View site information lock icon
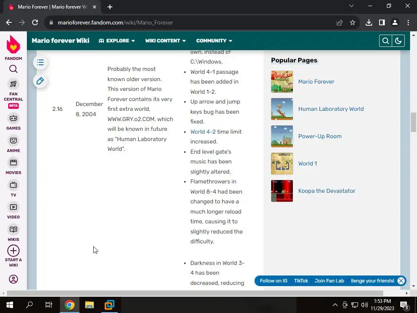Viewport: 417px width, 313px height. coord(51,23)
